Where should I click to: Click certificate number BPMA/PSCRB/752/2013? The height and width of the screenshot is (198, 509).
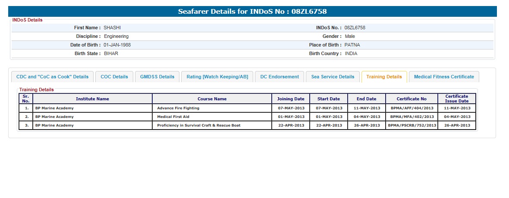coord(412,125)
